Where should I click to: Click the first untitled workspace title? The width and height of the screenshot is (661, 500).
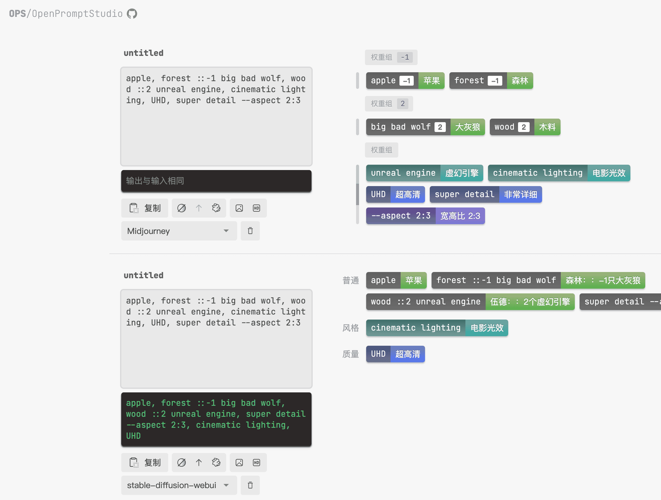pyautogui.click(x=144, y=53)
